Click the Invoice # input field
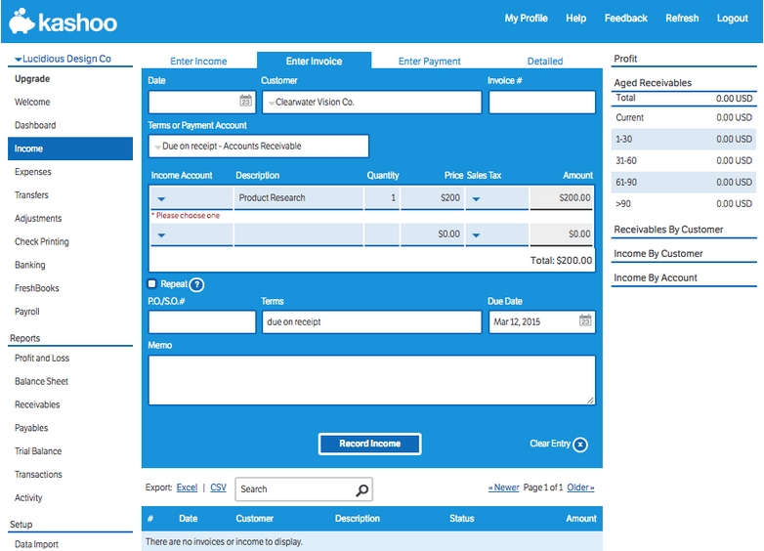This screenshot has height=551, width=764. click(x=542, y=103)
